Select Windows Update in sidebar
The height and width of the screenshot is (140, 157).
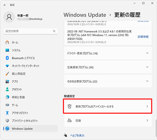coord(30,128)
